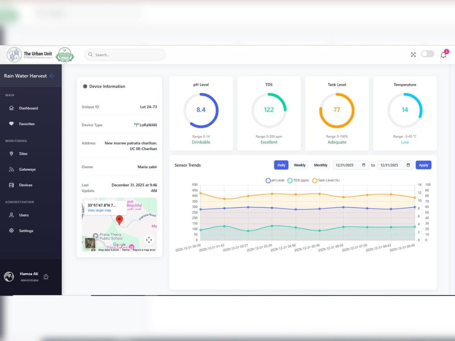Screen dimensions: 455x341
Task: Click the address UC 08-Charihan text
Action: pos(143,149)
